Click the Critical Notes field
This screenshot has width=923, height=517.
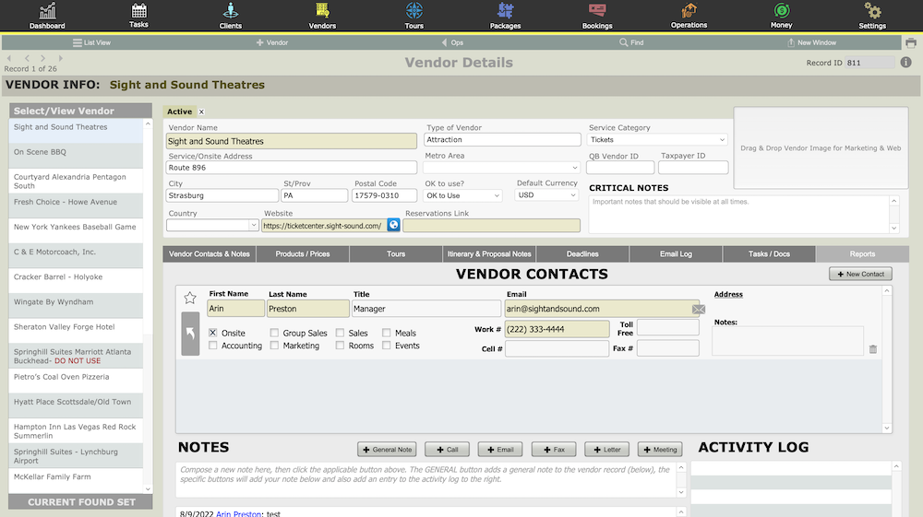click(x=739, y=215)
